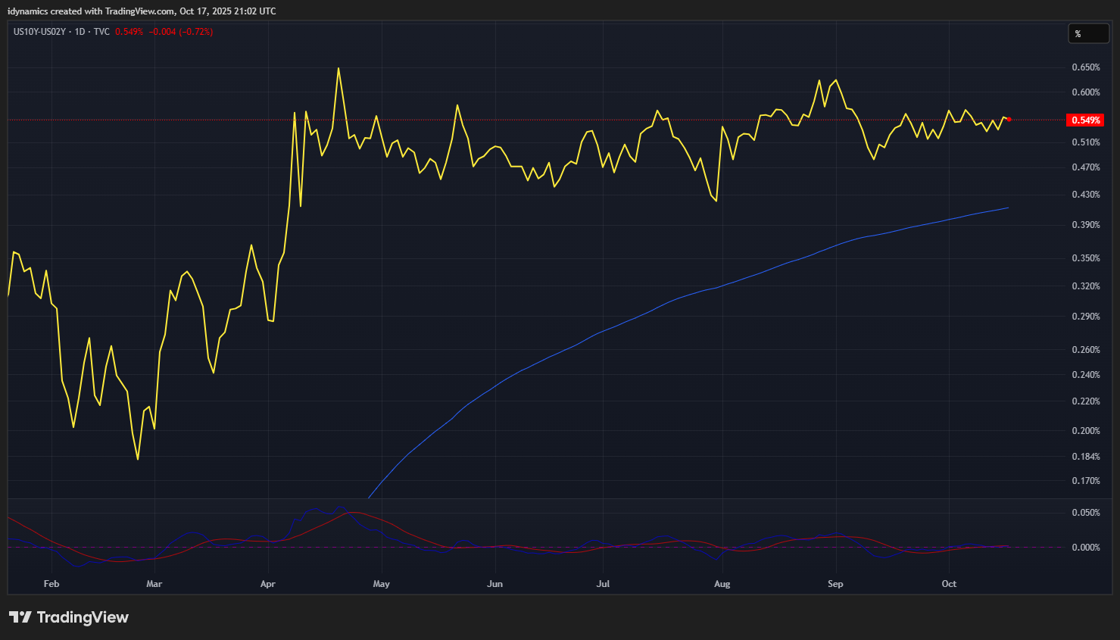
Task: Click the % unit button at top right
Action: pyautogui.click(x=1087, y=34)
